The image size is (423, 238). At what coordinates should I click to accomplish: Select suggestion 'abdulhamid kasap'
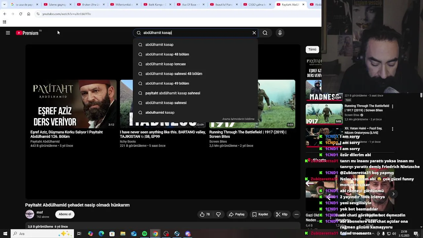pos(196,112)
